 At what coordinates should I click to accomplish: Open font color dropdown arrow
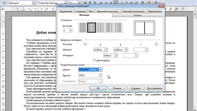click(x=146, y=3)
